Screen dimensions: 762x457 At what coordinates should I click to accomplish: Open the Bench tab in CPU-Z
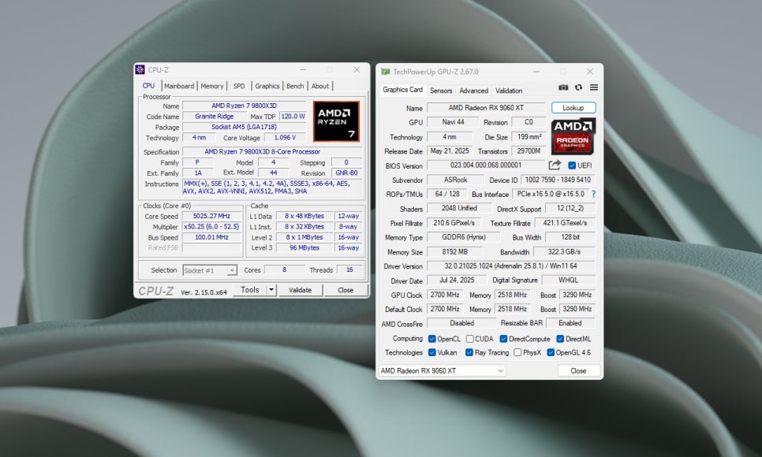(295, 86)
